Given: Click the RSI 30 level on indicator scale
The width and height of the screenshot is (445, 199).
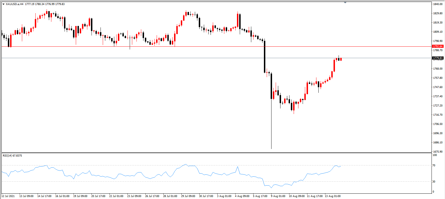Looking at the screenshot, I should pos(434,182).
